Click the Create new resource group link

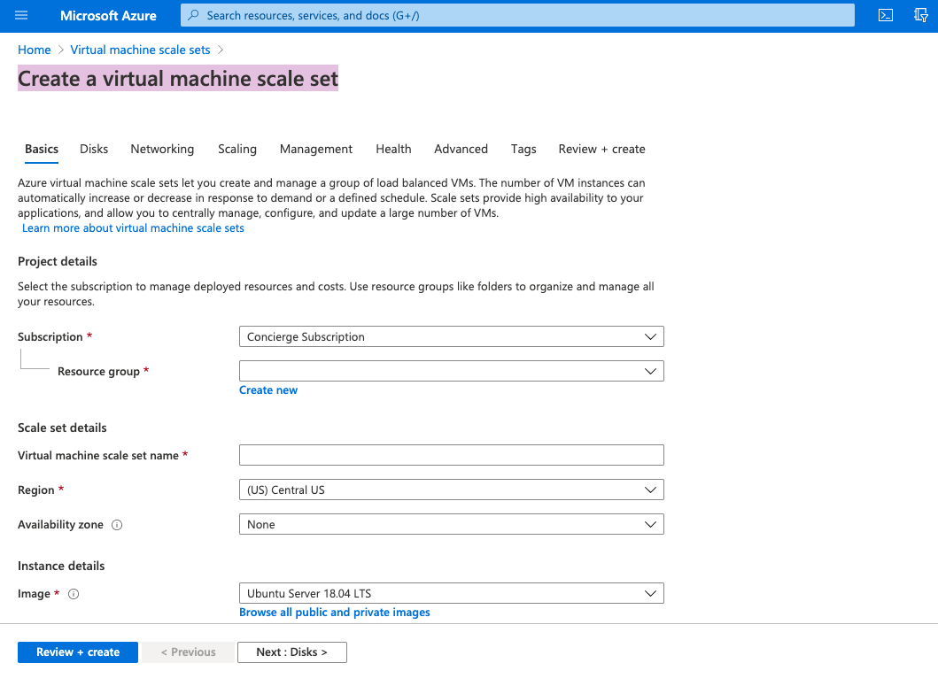click(x=268, y=390)
